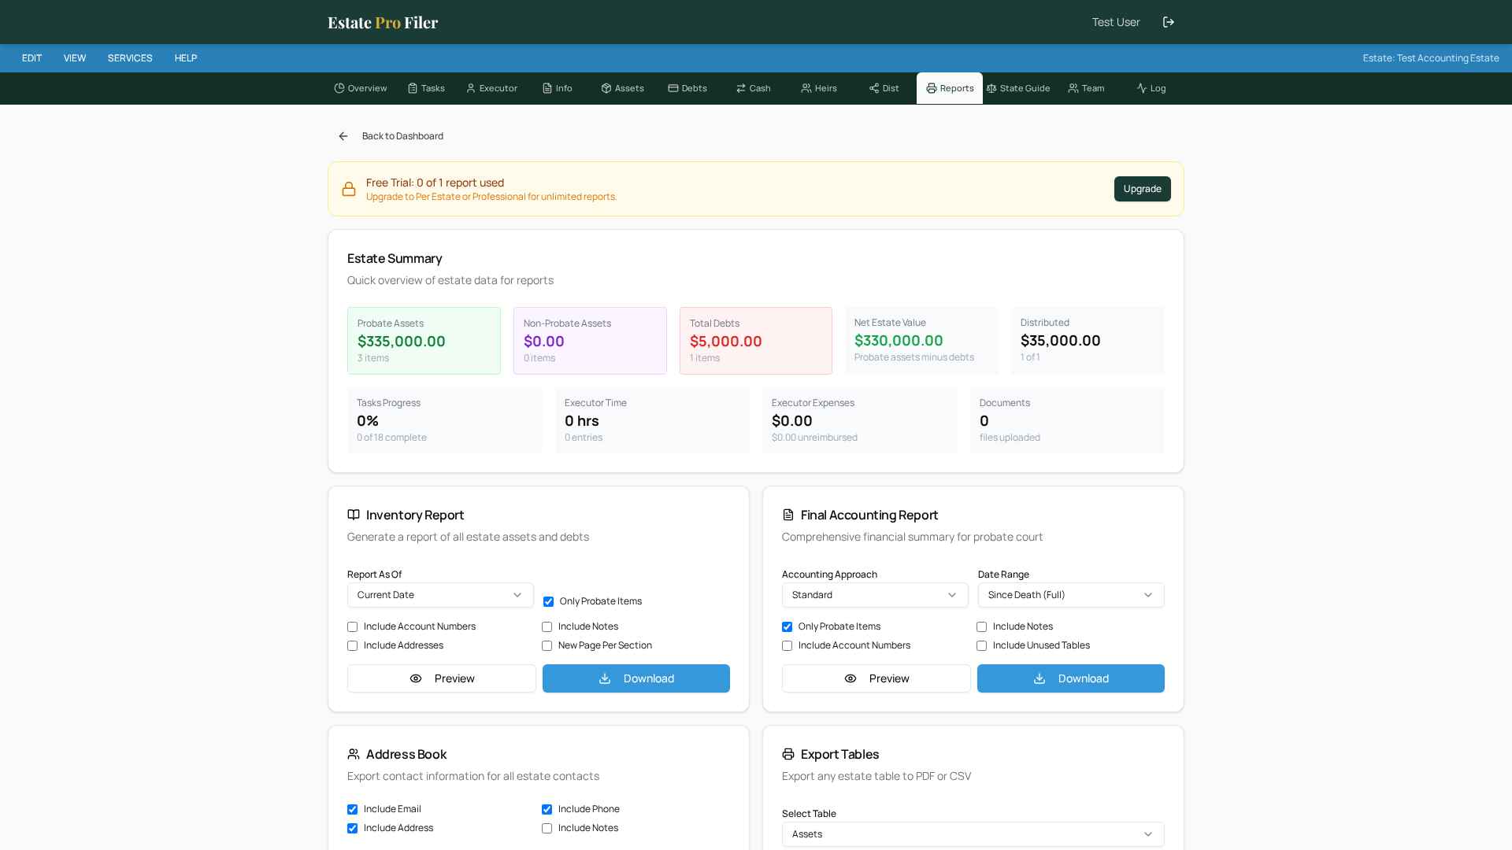Switch to the Assets tab

pos(623,88)
